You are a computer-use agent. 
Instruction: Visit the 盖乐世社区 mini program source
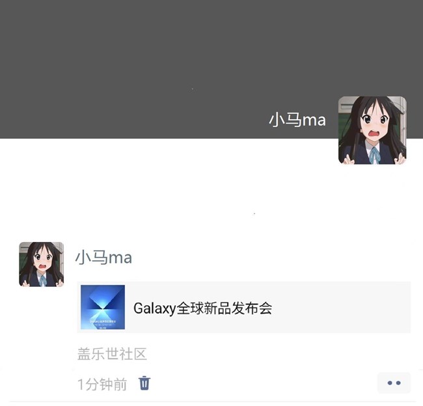coord(112,354)
